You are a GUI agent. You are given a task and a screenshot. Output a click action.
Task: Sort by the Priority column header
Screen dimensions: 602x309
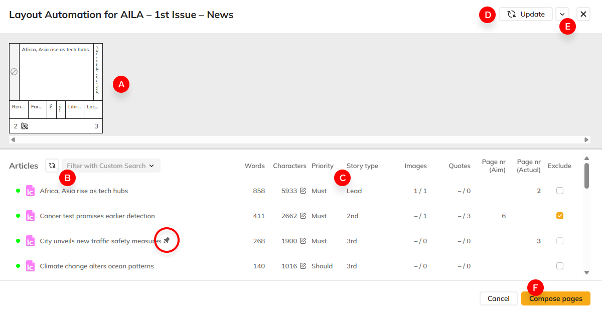click(x=322, y=166)
